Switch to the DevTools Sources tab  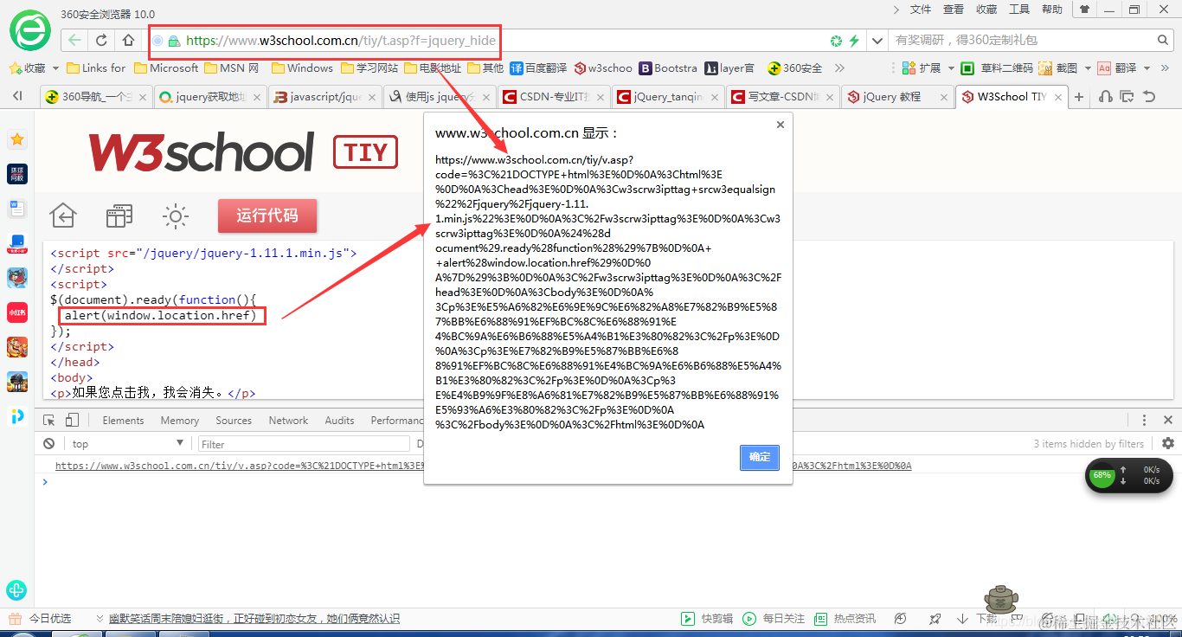(234, 420)
